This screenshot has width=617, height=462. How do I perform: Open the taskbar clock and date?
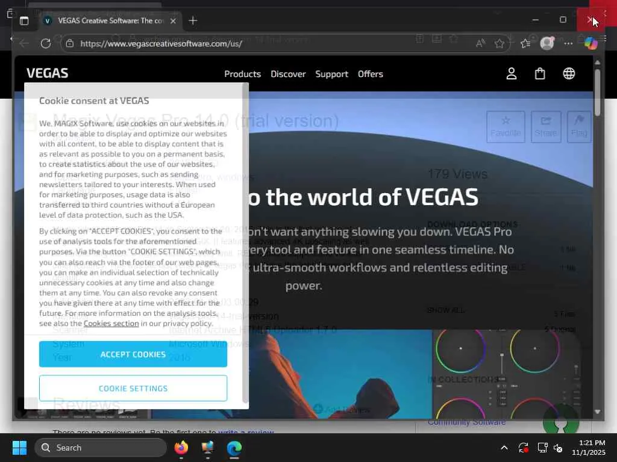pos(589,448)
